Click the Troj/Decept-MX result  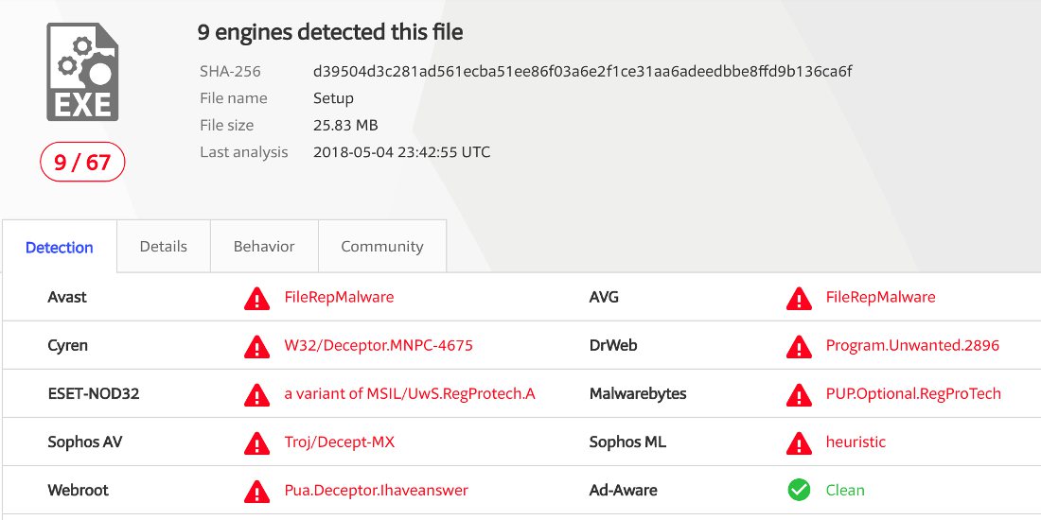click(339, 442)
